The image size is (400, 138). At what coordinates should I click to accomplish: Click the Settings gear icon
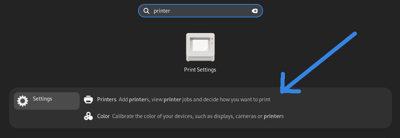[x=22, y=101]
